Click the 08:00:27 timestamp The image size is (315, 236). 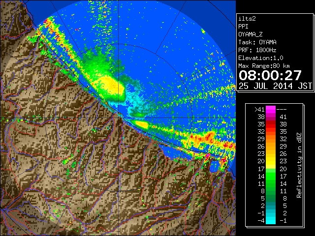(270, 75)
